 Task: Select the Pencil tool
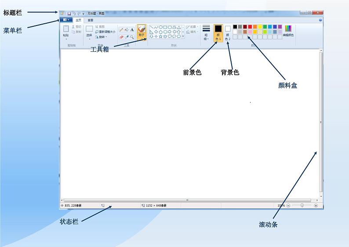click(121, 29)
